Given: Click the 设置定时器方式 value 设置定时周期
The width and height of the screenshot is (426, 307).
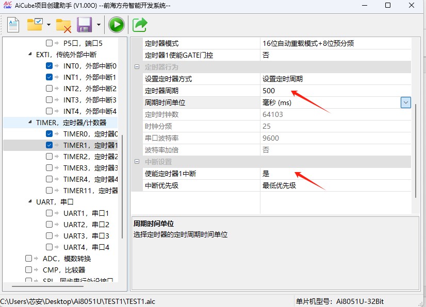Looking at the screenshot, I should tap(336, 79).
